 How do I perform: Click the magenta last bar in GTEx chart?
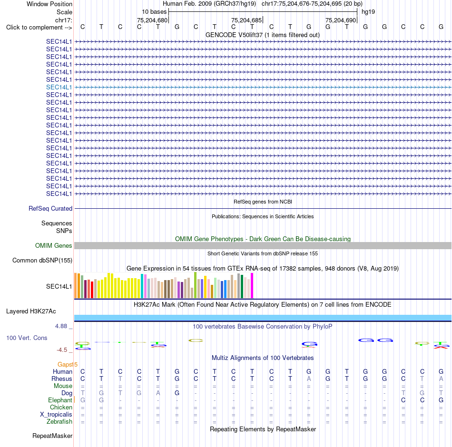pos(252,286)
